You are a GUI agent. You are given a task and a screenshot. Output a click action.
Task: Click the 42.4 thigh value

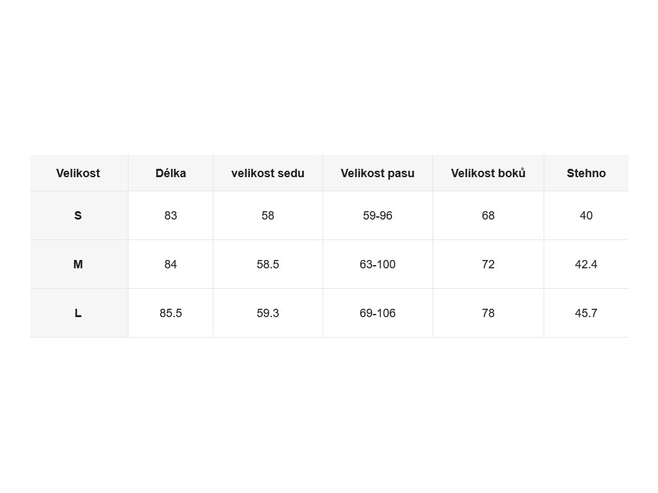[586, 264]
